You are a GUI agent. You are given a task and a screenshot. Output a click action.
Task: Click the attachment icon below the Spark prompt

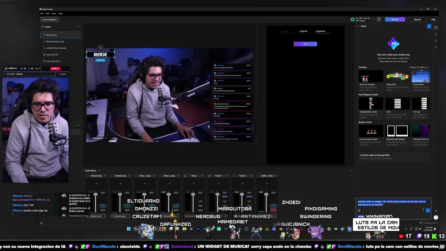click(359, 210)
